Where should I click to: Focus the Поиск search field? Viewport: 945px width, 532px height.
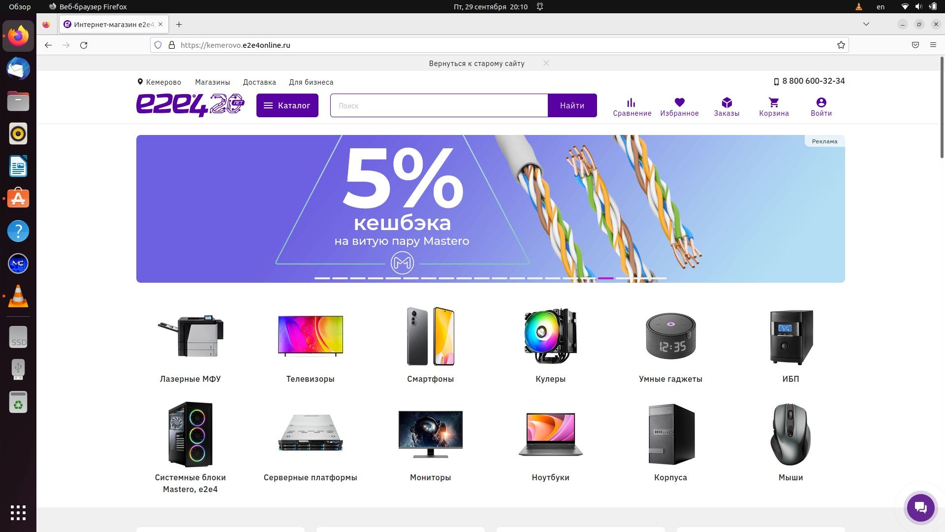coord(439,105)
